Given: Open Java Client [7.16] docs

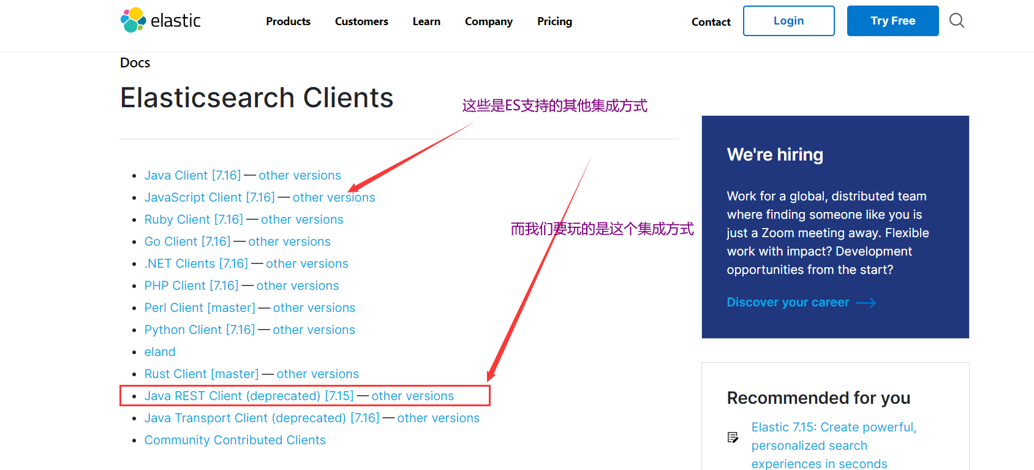Looking at the screenshot, I should (x=193, y=175).
